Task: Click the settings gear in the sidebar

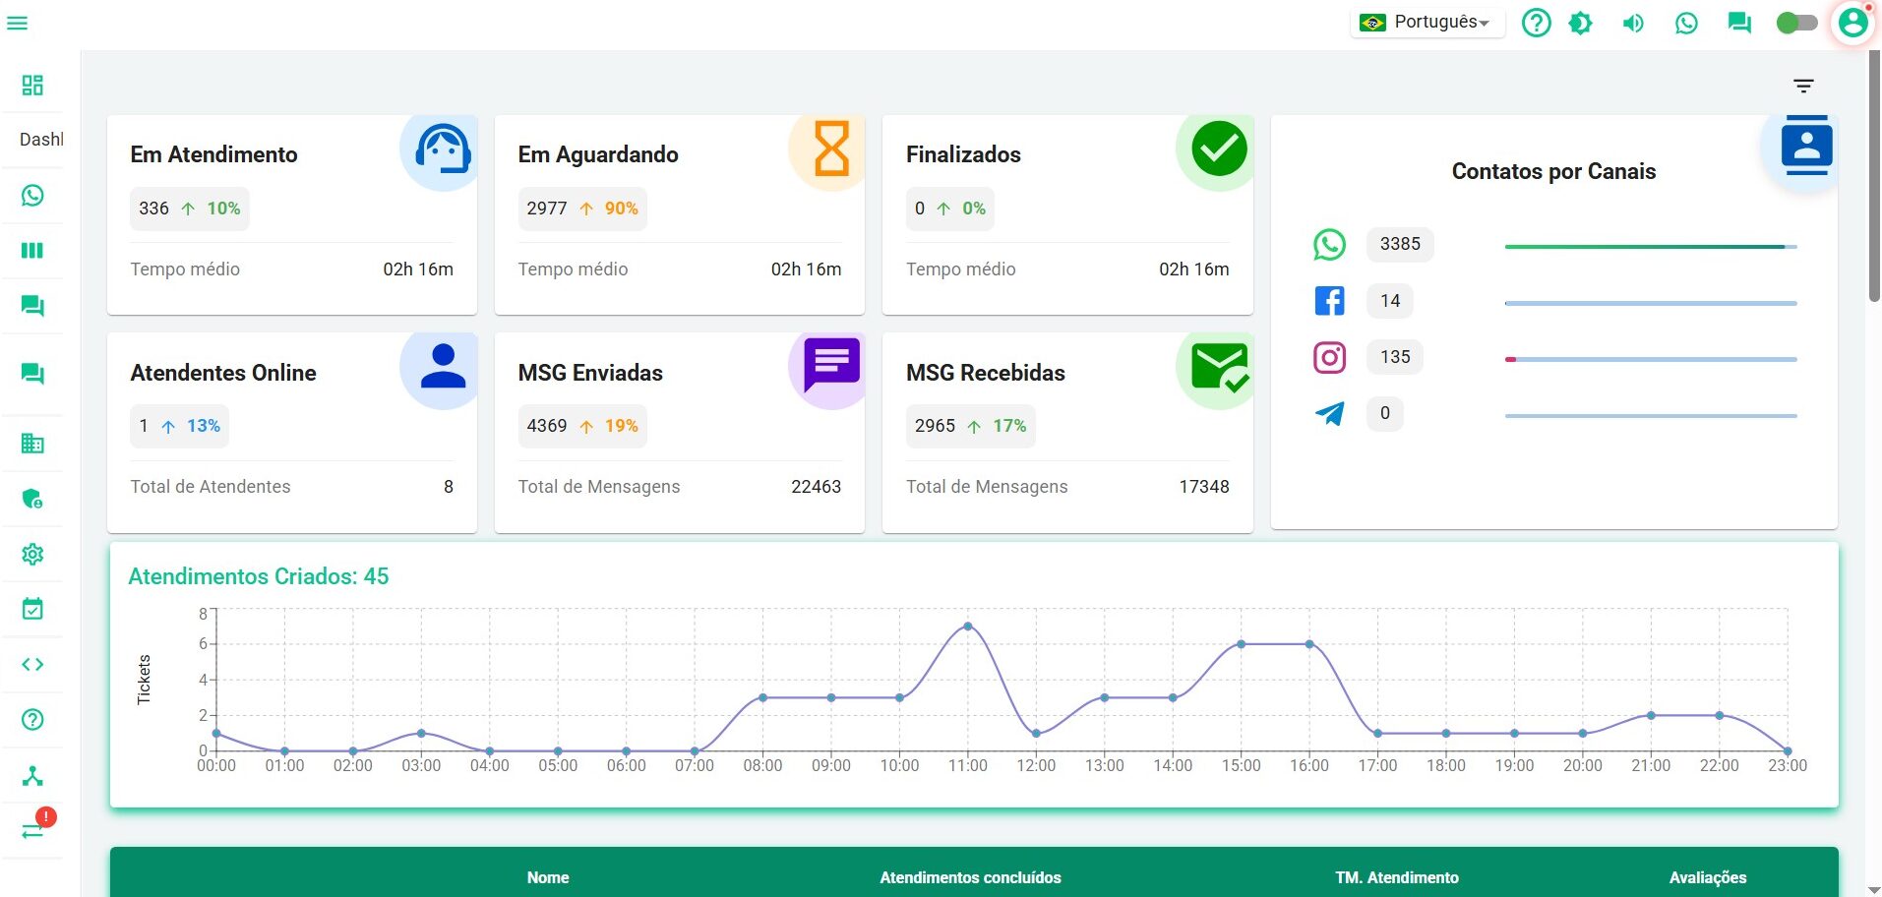Action: [x=32, y=555]
